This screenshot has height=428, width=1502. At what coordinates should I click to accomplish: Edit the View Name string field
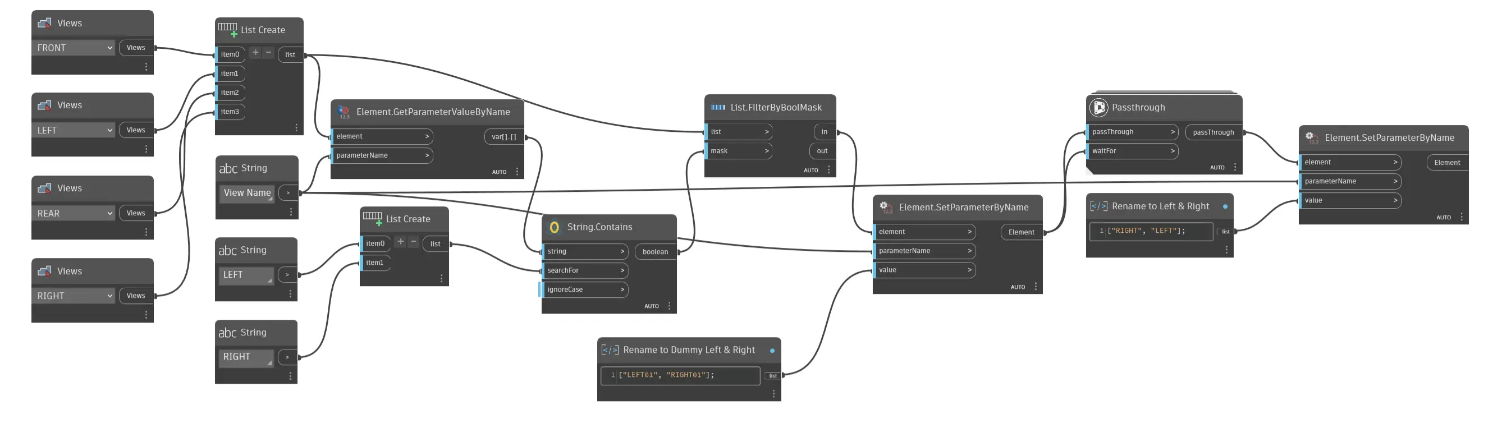pos(247,193)
